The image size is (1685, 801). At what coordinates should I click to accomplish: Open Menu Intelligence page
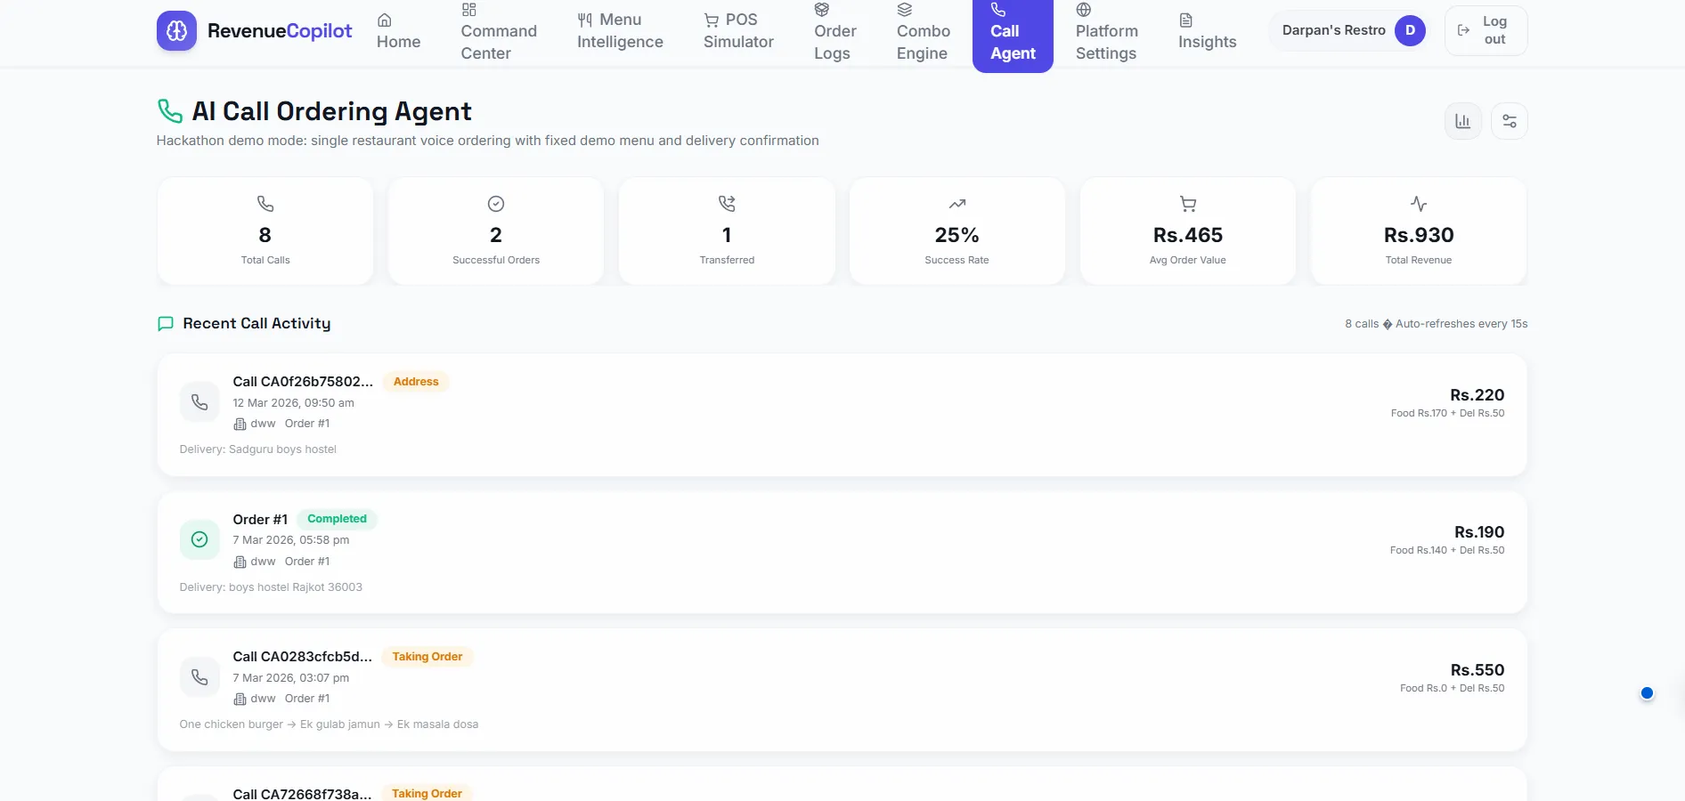[620, 31]
